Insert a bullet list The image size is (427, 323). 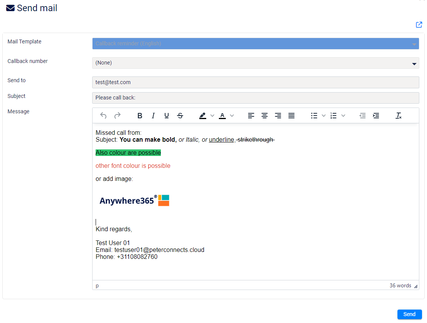[x=314, y=116]
